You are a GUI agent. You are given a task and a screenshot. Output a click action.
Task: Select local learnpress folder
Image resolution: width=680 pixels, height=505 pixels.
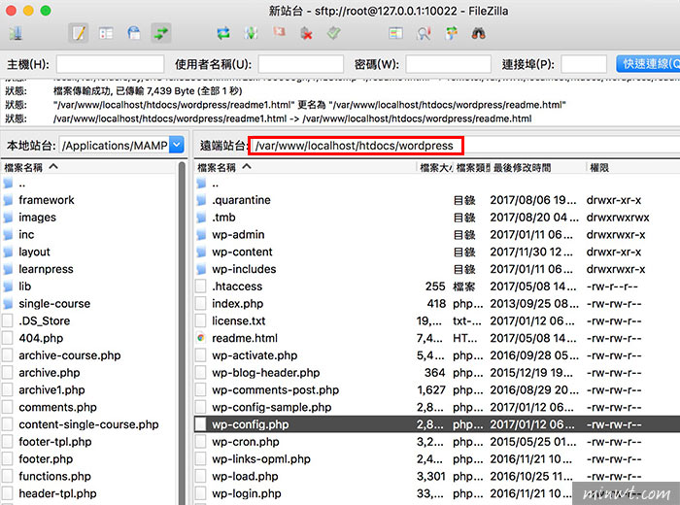click(x=46, y=269)
